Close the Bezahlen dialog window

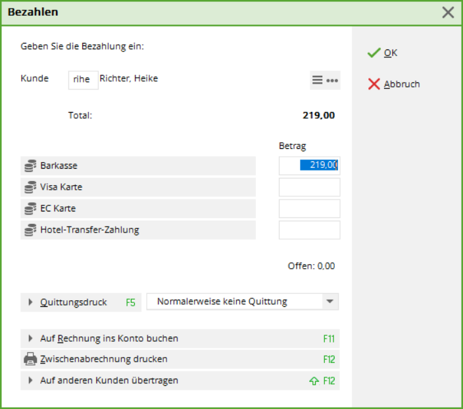[x=448, y=13]
